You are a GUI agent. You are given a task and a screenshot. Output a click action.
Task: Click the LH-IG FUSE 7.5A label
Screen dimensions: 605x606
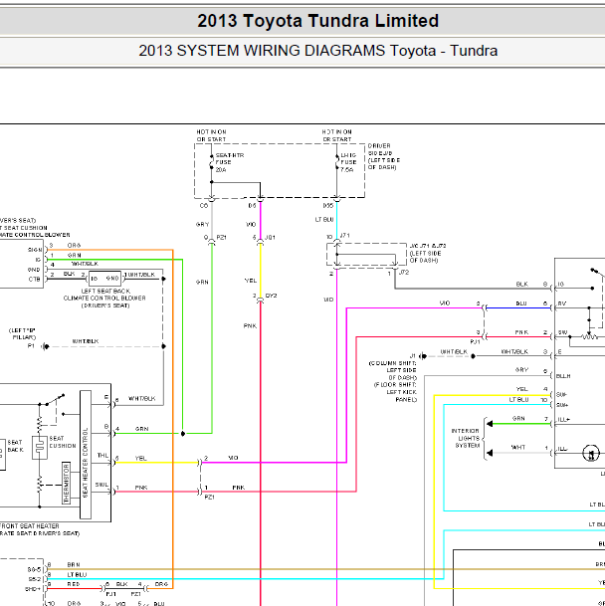[x=348, y=162]
